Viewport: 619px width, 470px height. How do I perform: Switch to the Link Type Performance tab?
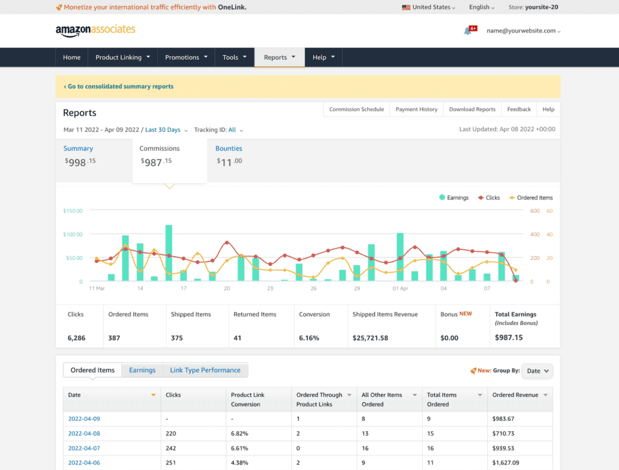pos(205,370)
